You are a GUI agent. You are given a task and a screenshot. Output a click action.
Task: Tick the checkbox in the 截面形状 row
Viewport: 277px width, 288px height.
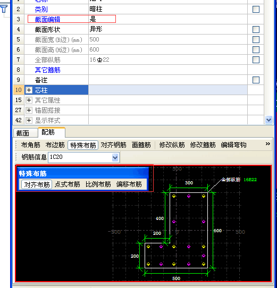[x=256, y=30]
